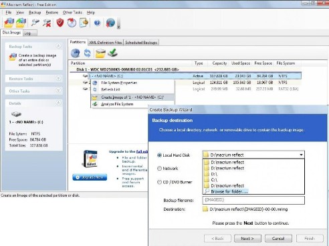Click the File System column header
The height and width of the screenshot is (246, 329).
tap(286, 63)
